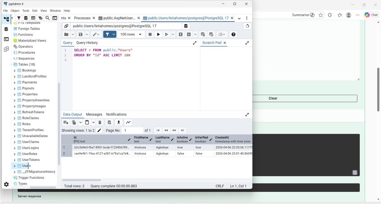The width and height of the screenshot is (381, 204).
Task: Click the Save Data Changes database icon
Action: pyautogui.click(x=109, y=122)
